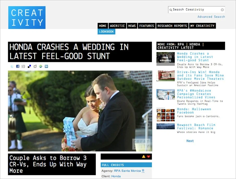Open RPA's #HondaLove Campaign link
The height and width of the screenshot is (179, 236).
coord(196,94)
